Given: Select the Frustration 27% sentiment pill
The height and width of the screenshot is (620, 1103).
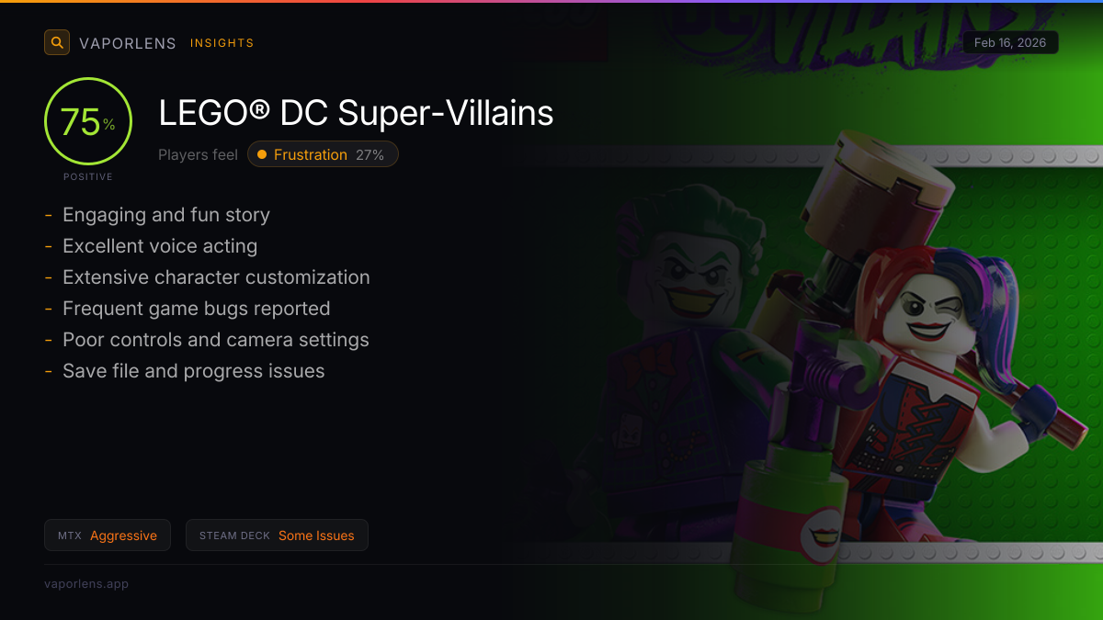Looking at the screenshot, I should pyautogui.click(x=323, y=154).
